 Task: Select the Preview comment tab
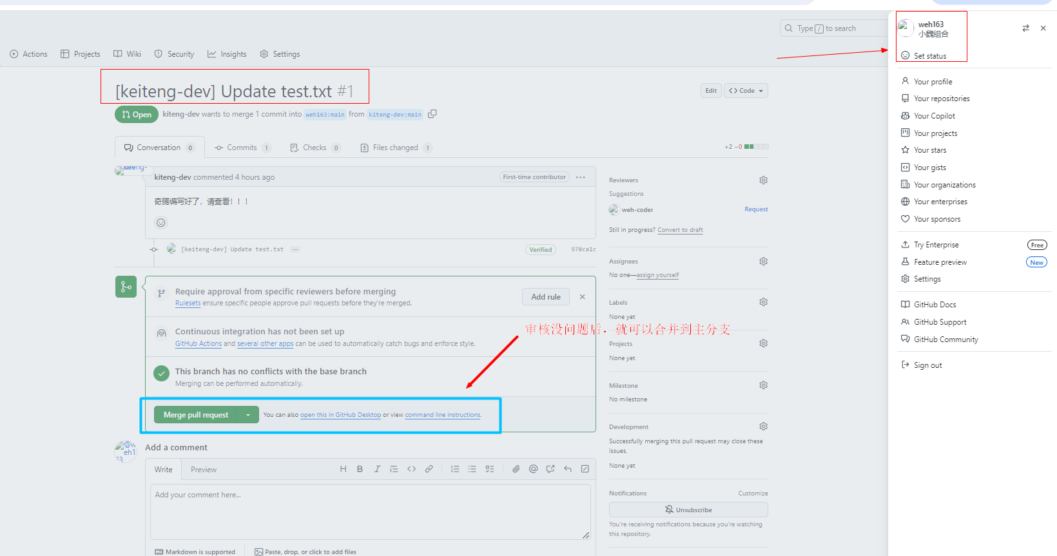(x=204, y=470)
